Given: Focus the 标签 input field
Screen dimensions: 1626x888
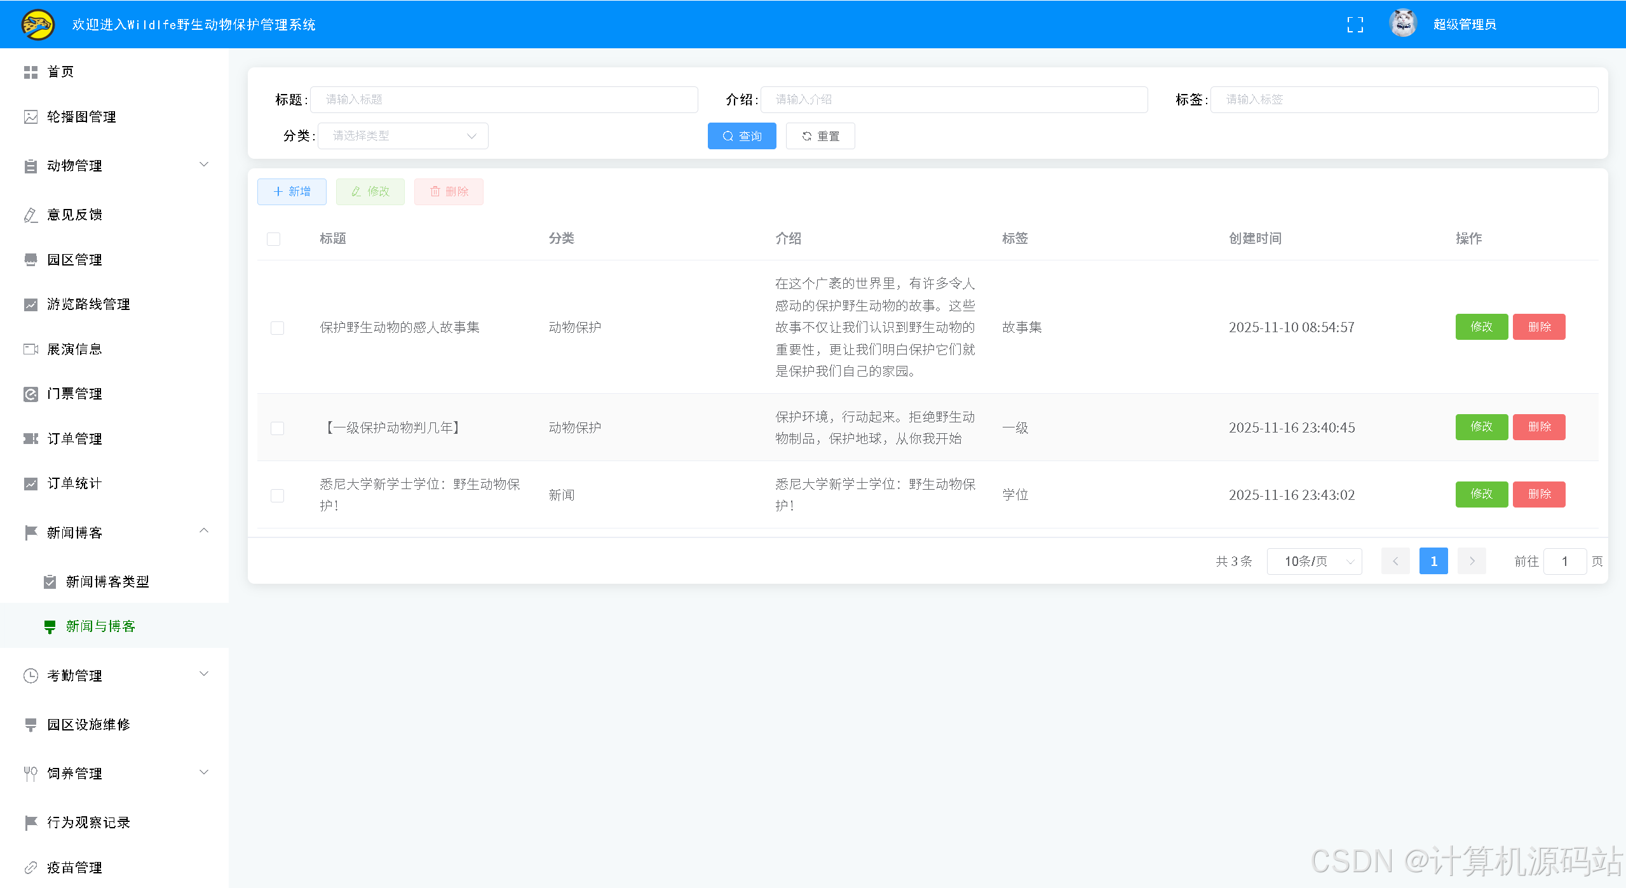Looking at the screenshot, I should 1404,100.
